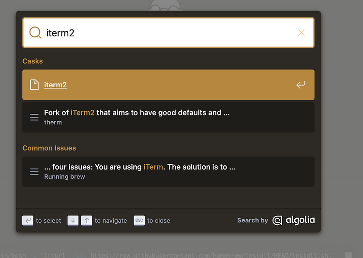Image resolution: width=363 pixels, height=258 pixels.
Task: Click the 'to close' hint text
Action: [159, 221]
